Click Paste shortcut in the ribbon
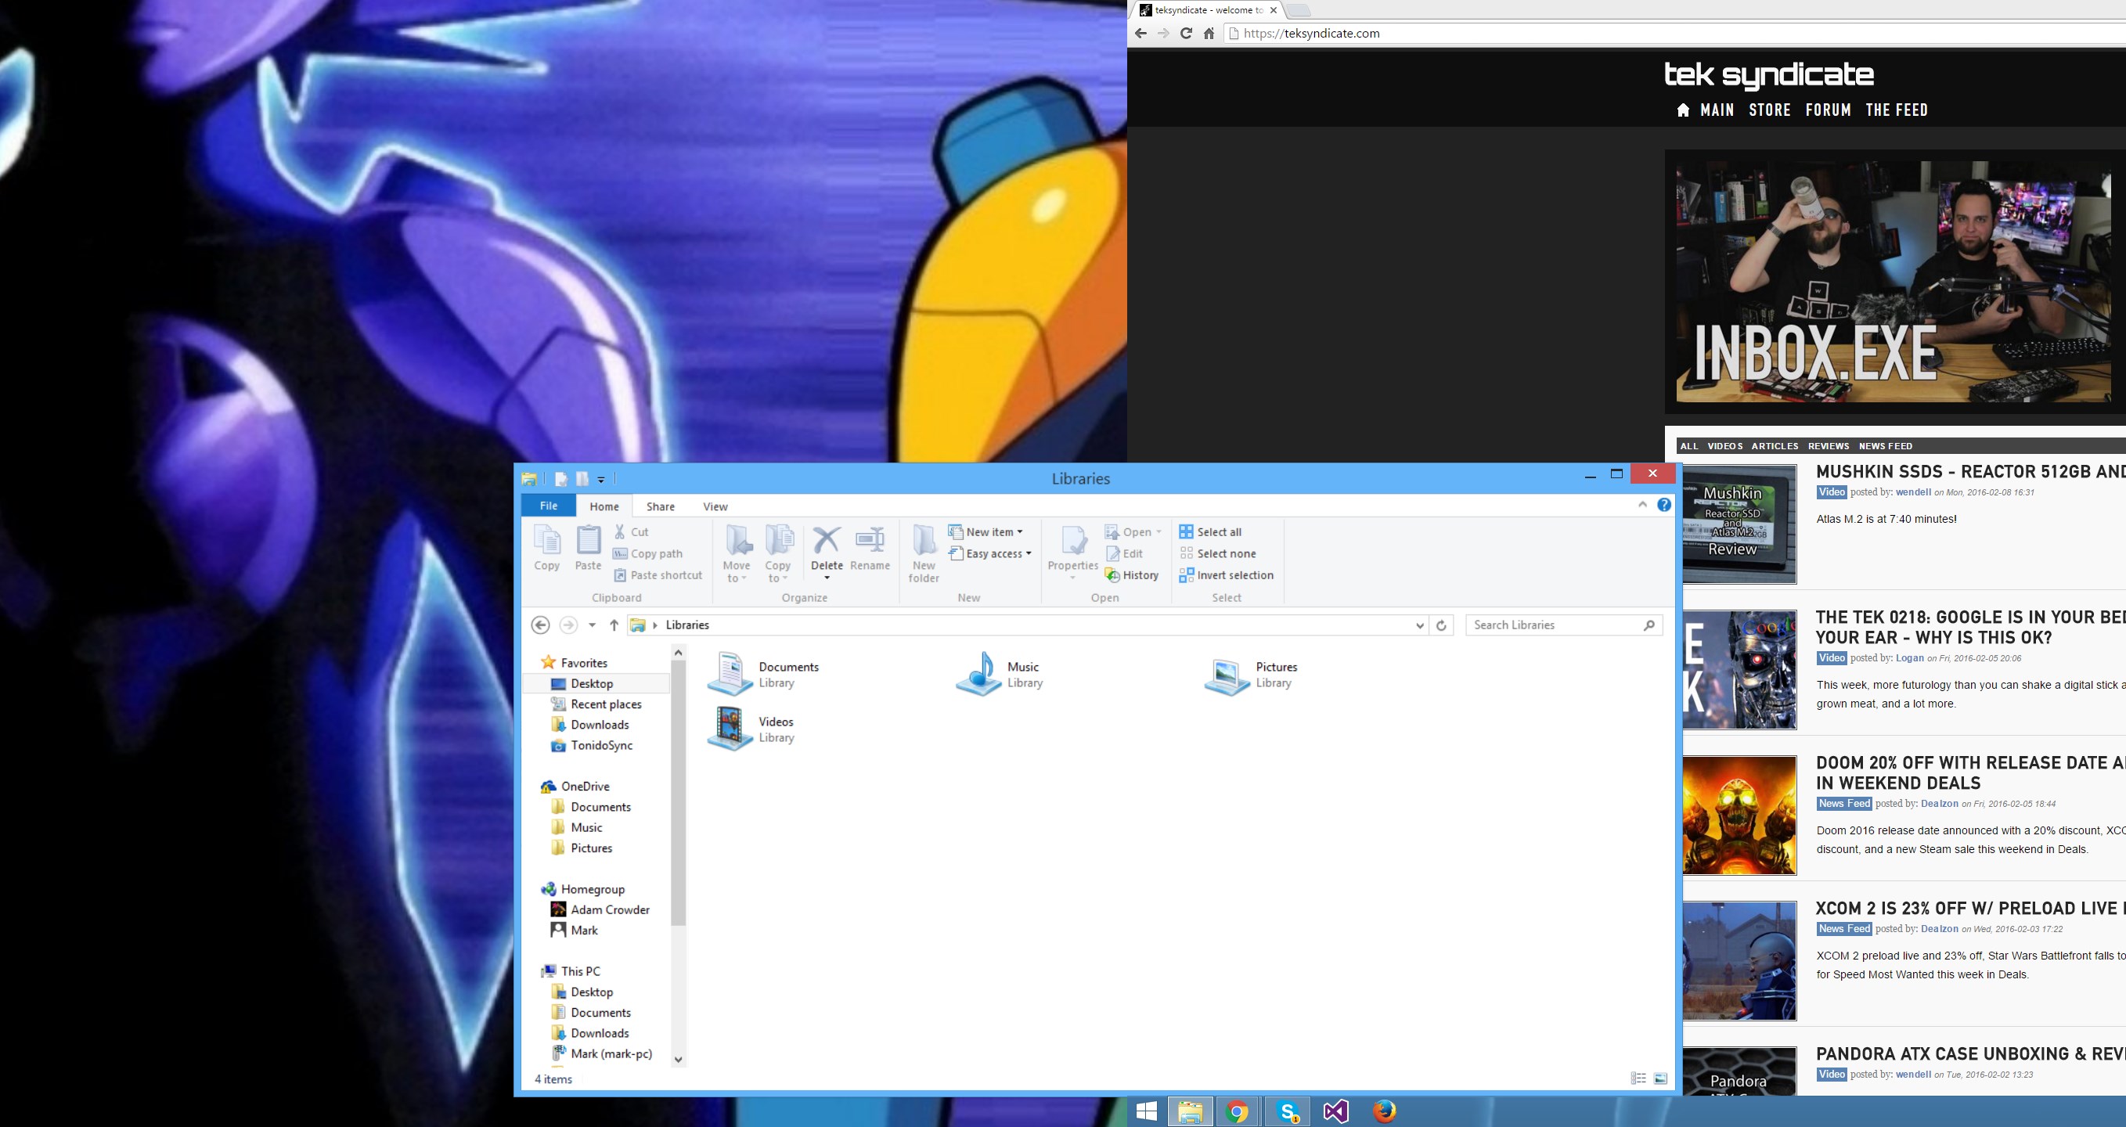Viewport: 2126px width, 1127px height. (658, 575)
